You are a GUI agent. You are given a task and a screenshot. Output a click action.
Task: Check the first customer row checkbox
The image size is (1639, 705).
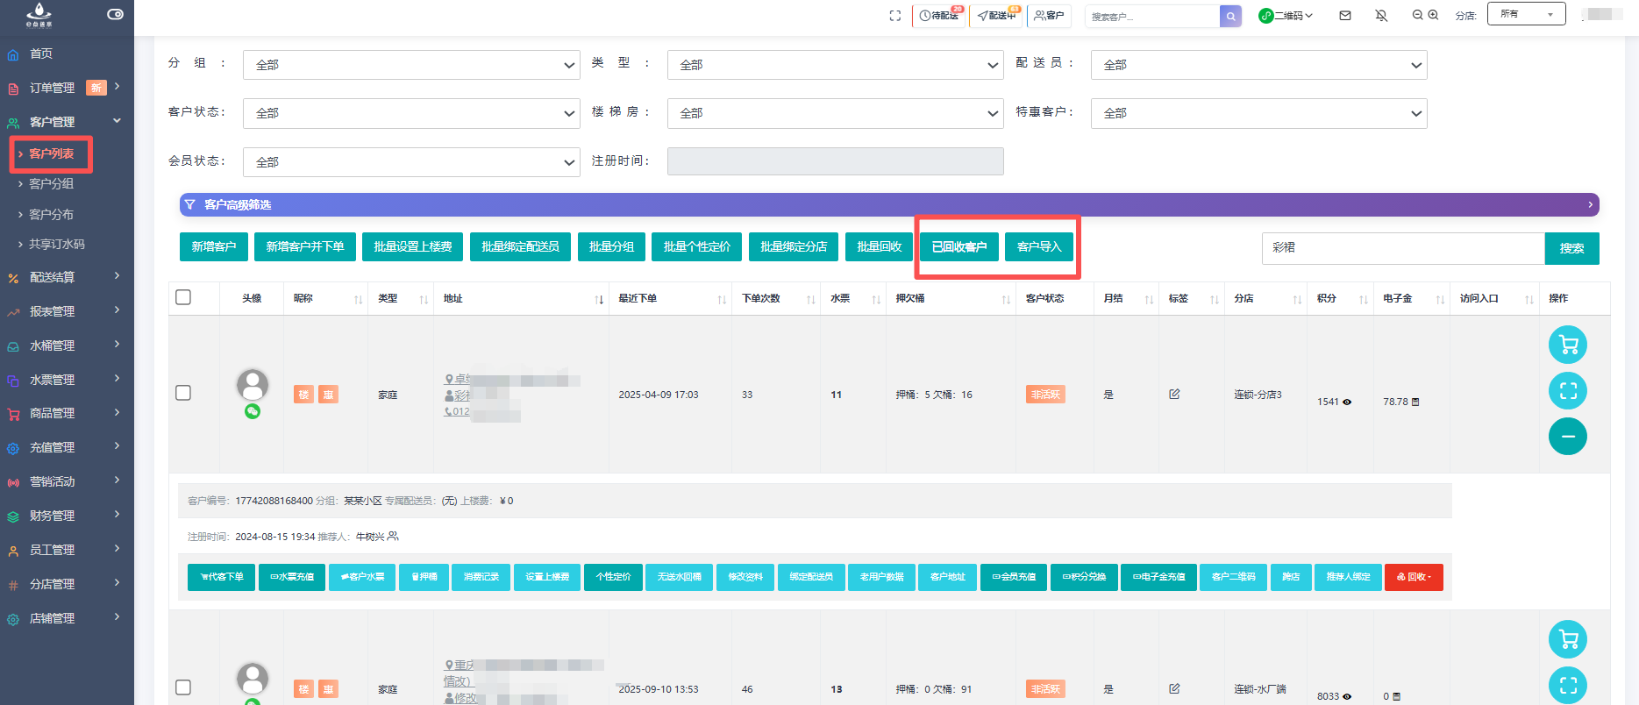click(183, 393)
